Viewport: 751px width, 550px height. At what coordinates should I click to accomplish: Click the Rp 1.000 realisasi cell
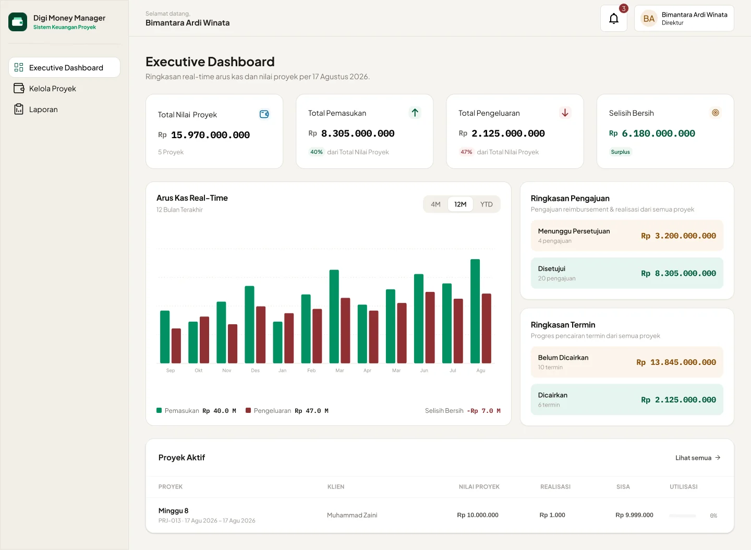pos(552,515)
